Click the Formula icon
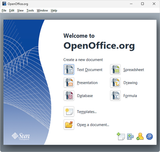Image resolution: width=160 pixels, height=152 pixels. (115, 96)
